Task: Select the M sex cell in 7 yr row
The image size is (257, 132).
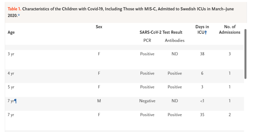Action: tap(99, 101)
